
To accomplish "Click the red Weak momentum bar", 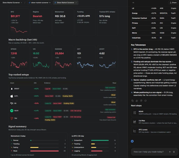I will click(44, 151).
